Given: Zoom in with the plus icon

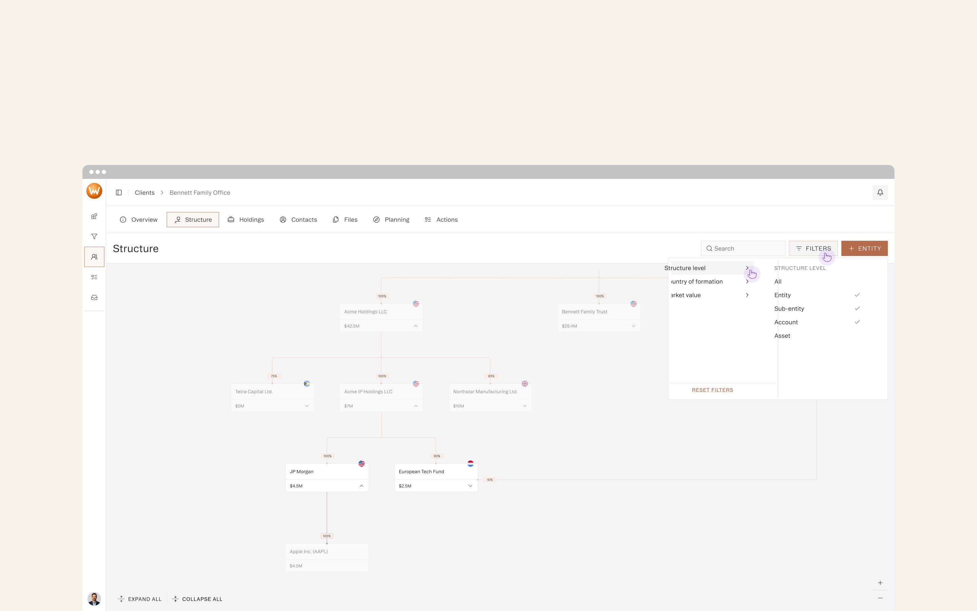Looking at the screenshot, I should (880, 583).
